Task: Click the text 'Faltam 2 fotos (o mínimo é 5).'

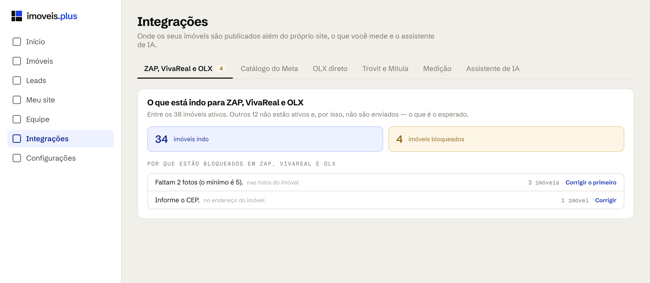Action: point(199,182)
